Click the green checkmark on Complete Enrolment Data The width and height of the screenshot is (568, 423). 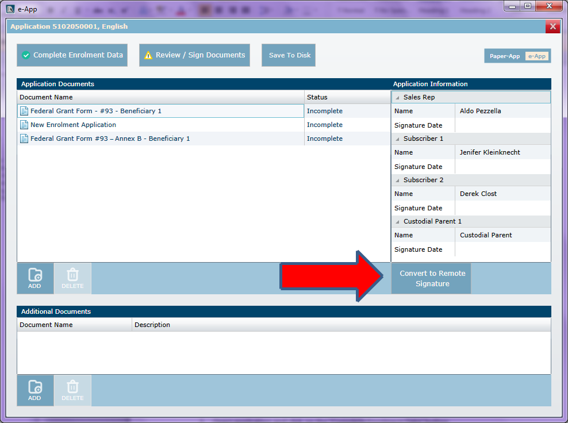tap(26, 55)
